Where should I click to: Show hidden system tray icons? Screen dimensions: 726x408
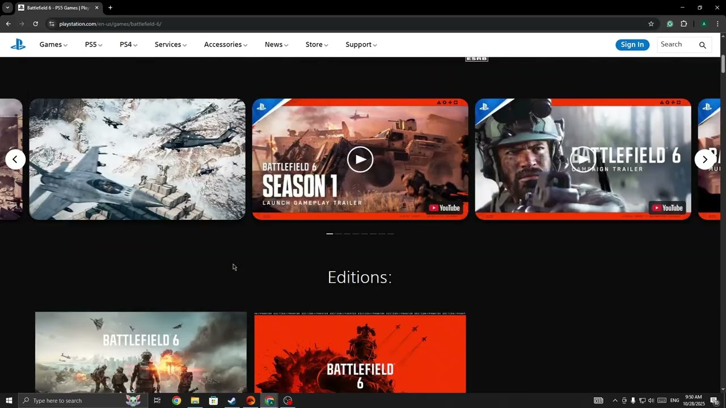(x=615, y=401)
